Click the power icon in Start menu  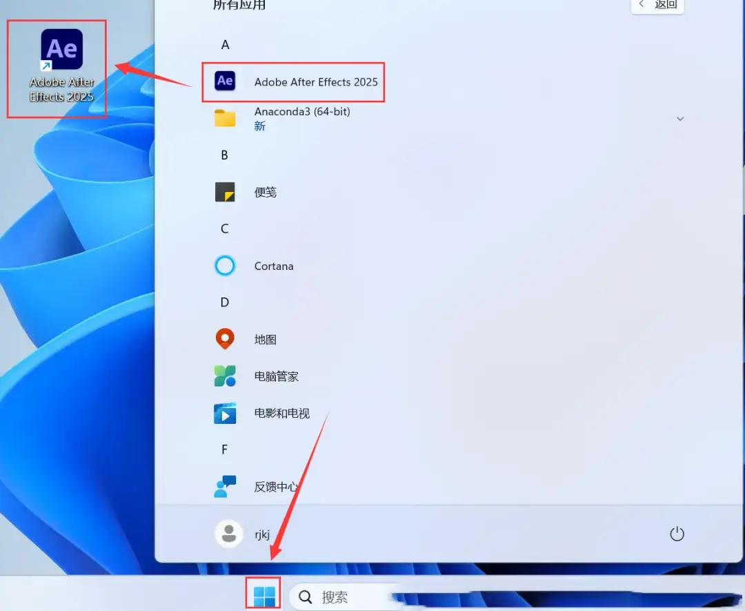click(x=677, y=534)
